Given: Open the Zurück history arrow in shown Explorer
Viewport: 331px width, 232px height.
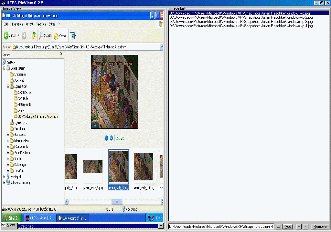Looking at the screenshot, I should [18, 35].
